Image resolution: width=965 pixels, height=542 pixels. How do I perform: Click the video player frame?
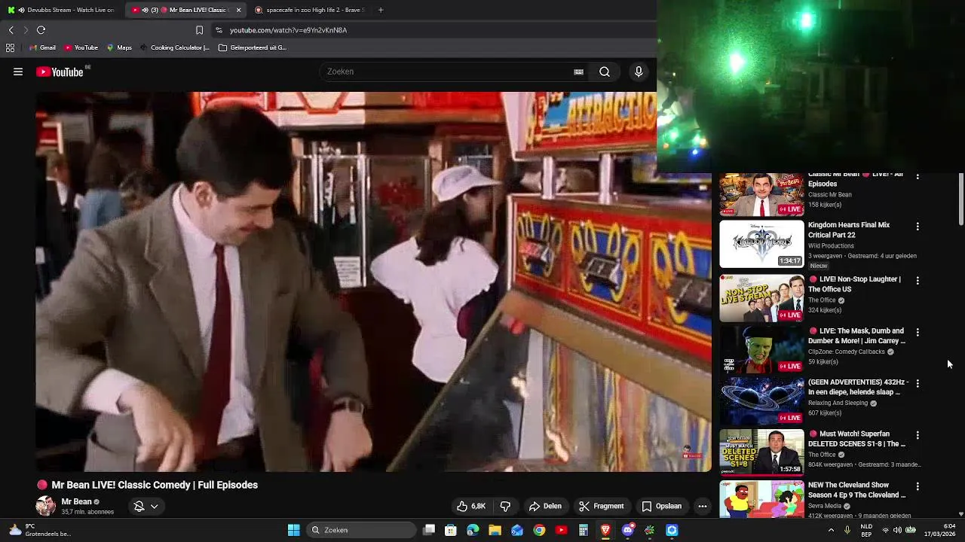pyautogui.click(x=373, y=282)
